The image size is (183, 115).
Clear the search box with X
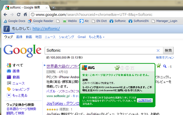point(158,51)
